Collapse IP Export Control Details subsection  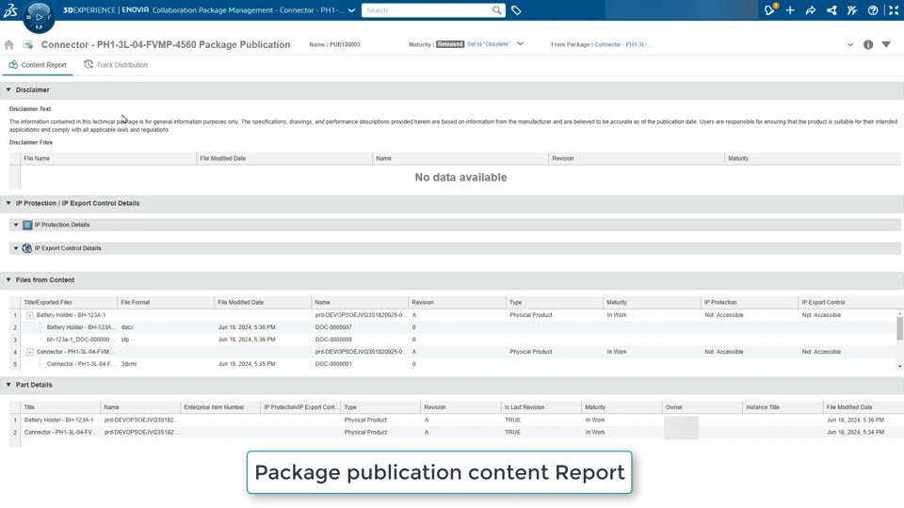coord(16,248)
